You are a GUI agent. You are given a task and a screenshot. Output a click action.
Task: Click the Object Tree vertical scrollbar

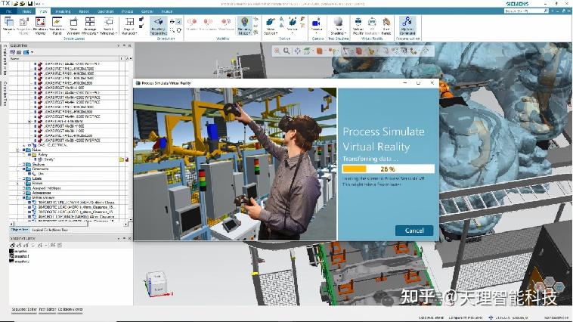coord(131,140)
